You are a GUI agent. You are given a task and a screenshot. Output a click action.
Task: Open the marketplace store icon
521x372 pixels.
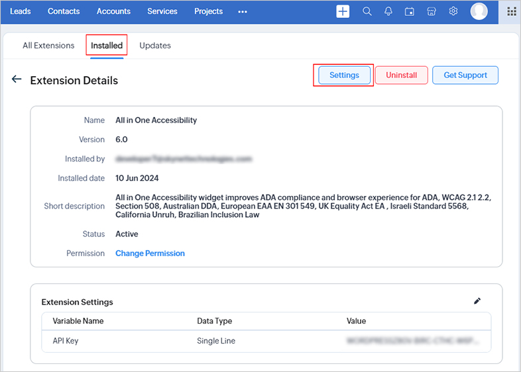pos(432,12)
